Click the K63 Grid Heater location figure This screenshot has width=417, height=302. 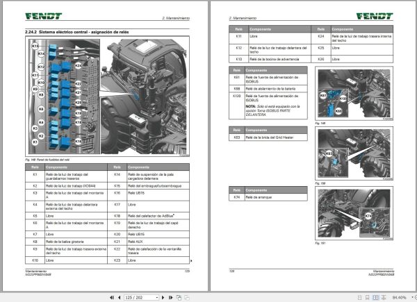coord(354,153)
